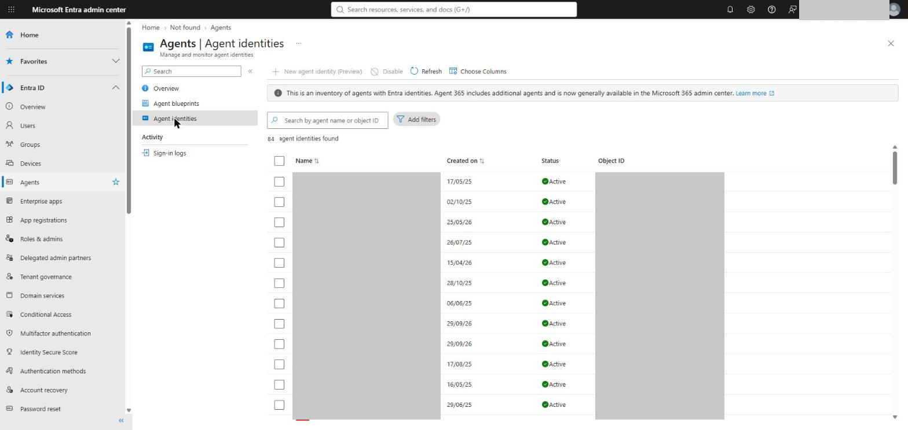The height and width of the screenshot is (430, 908).
Task: Click Domain services icon
Action: 9,295
